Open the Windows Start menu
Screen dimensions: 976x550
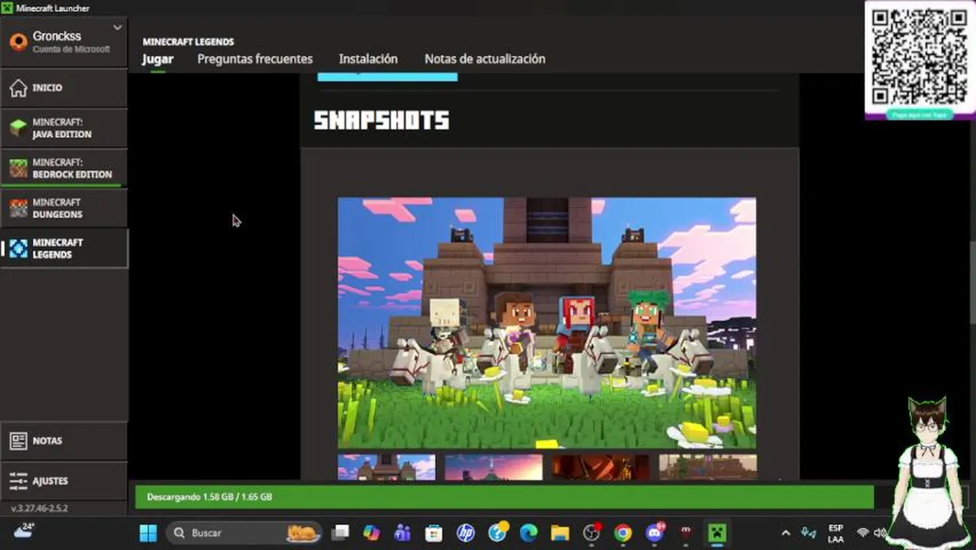coord(148,532)
